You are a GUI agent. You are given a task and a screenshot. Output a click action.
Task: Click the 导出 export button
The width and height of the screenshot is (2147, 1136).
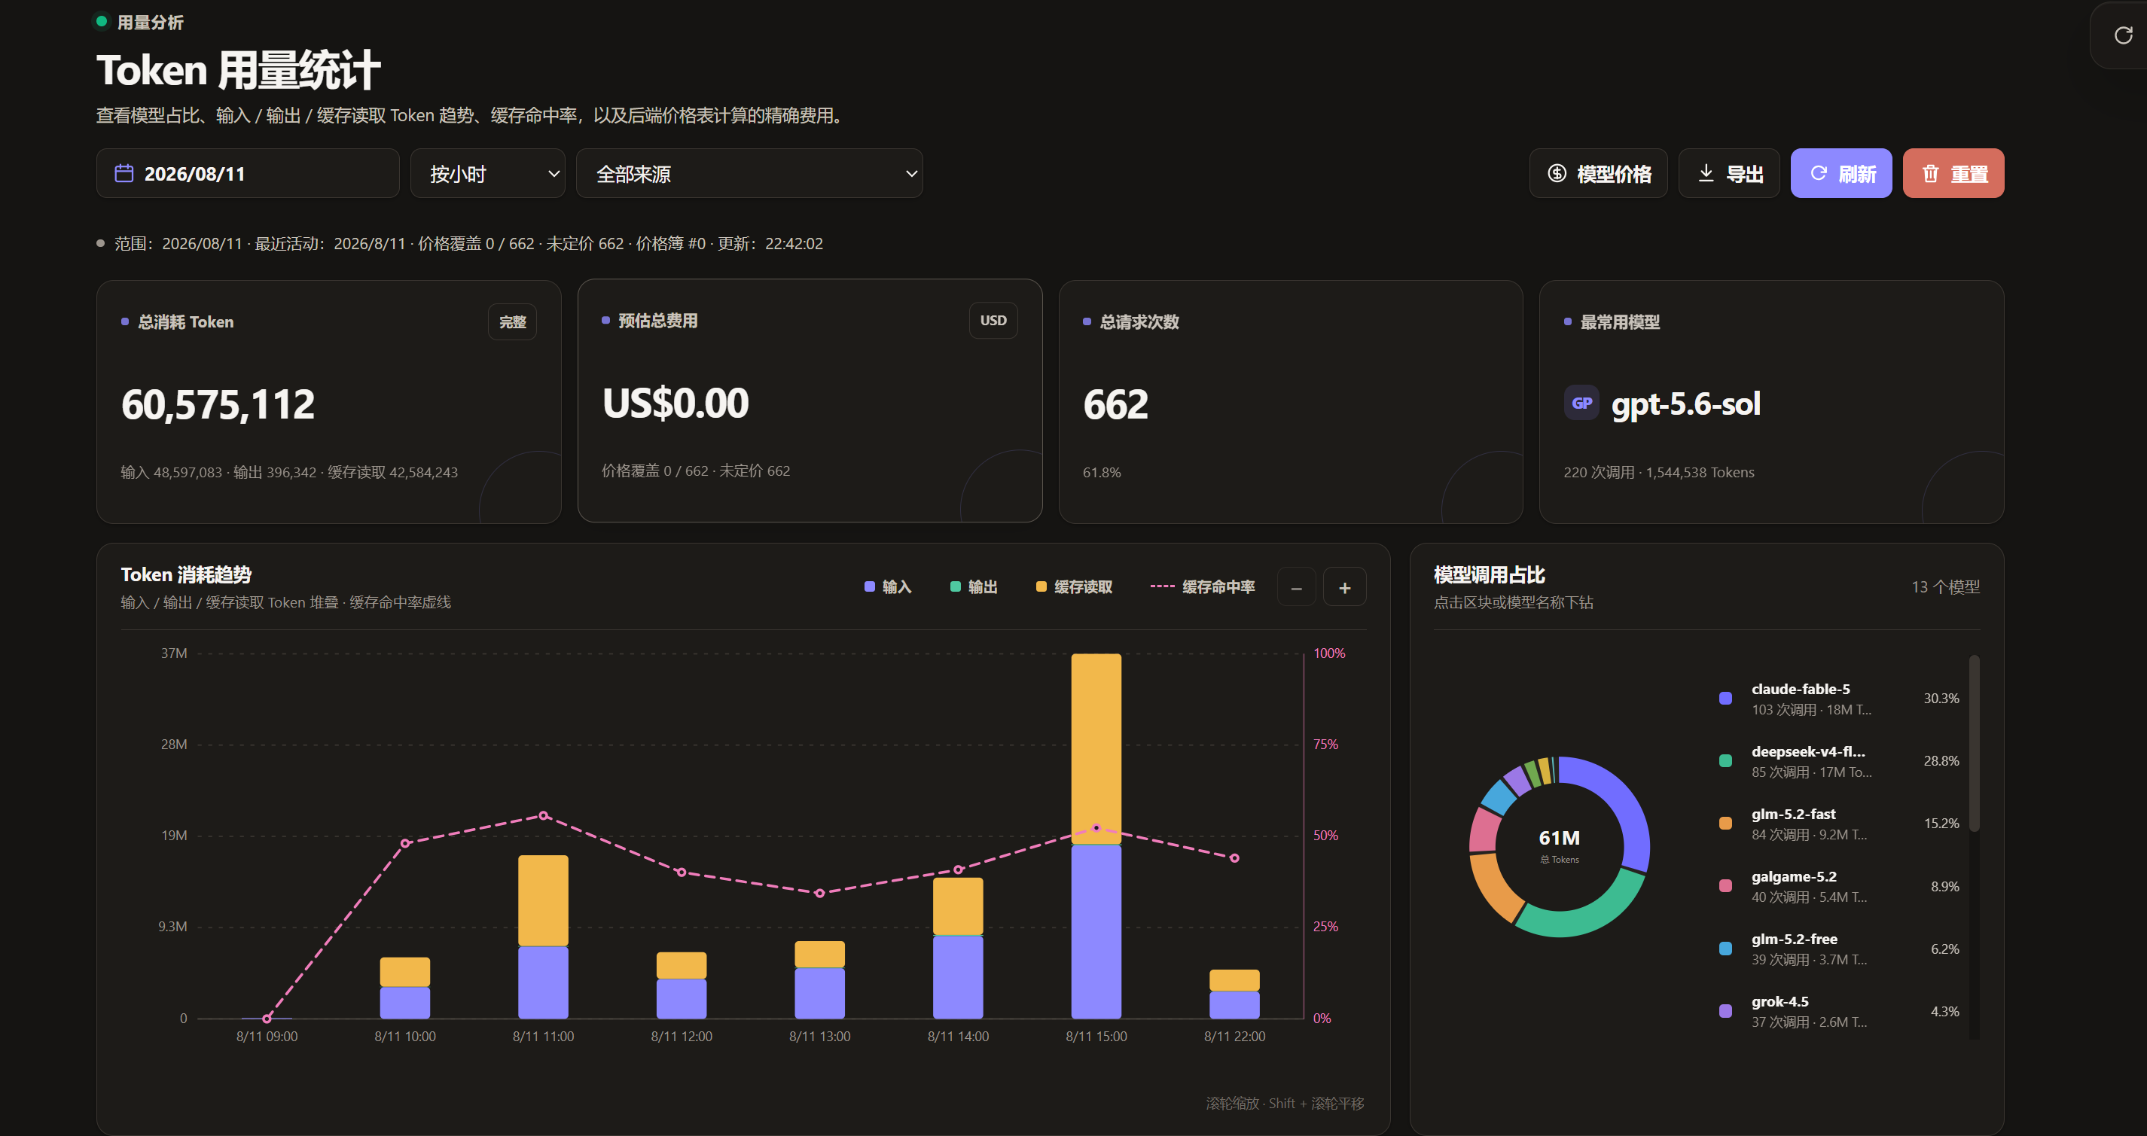coord(1728,173)
